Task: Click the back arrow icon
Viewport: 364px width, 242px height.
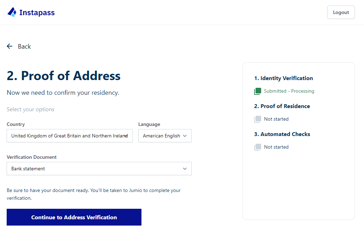Action: (9, 46)
